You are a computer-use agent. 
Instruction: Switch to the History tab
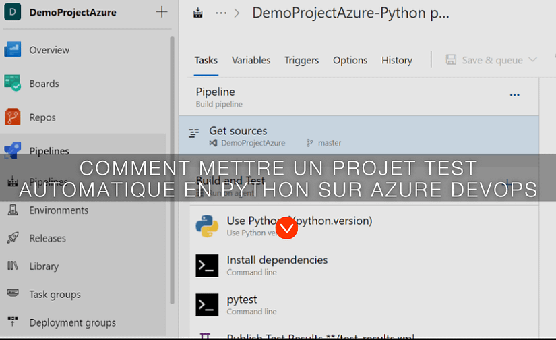point(397,60)
